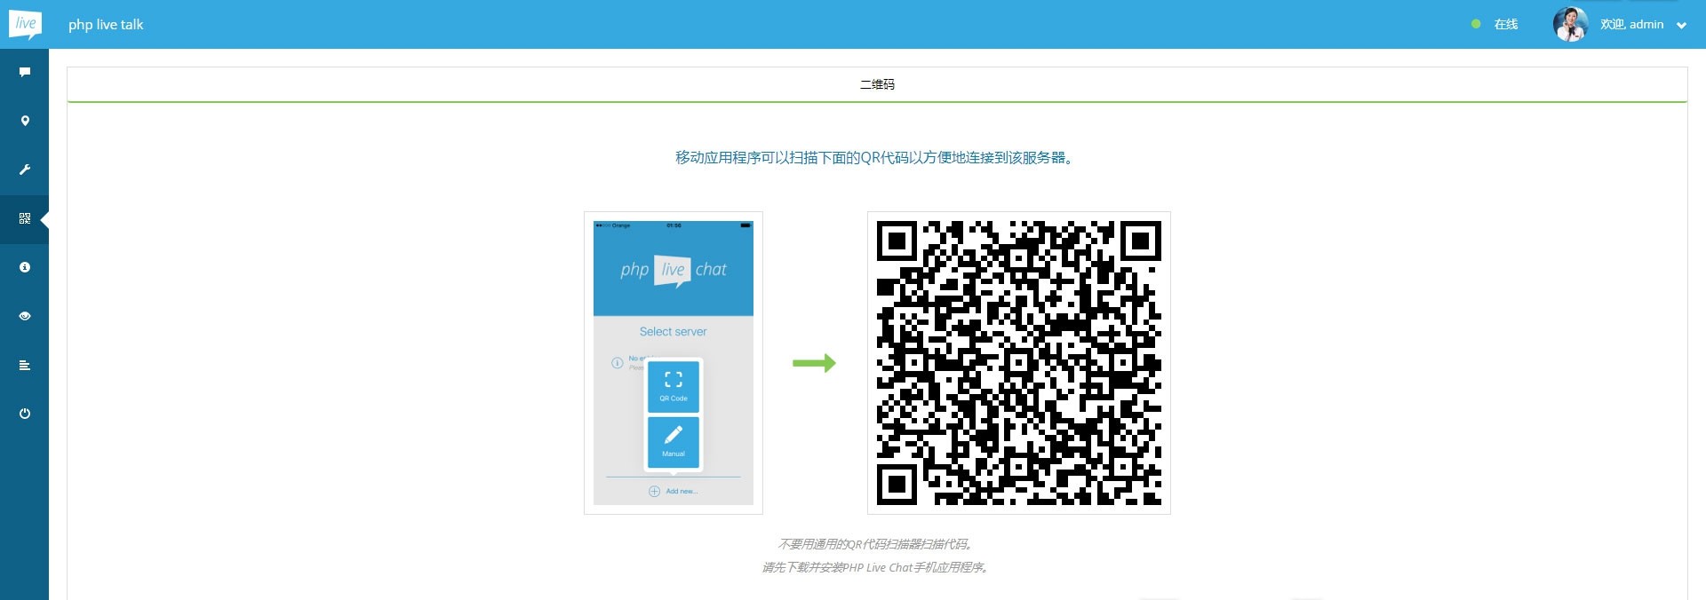This screenshot has width=1706, height=600.
Task: Click the PHP Live Chat download notice text
Action: (875, 567)
